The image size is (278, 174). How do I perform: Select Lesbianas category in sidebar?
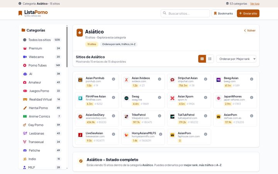point(42,133)
